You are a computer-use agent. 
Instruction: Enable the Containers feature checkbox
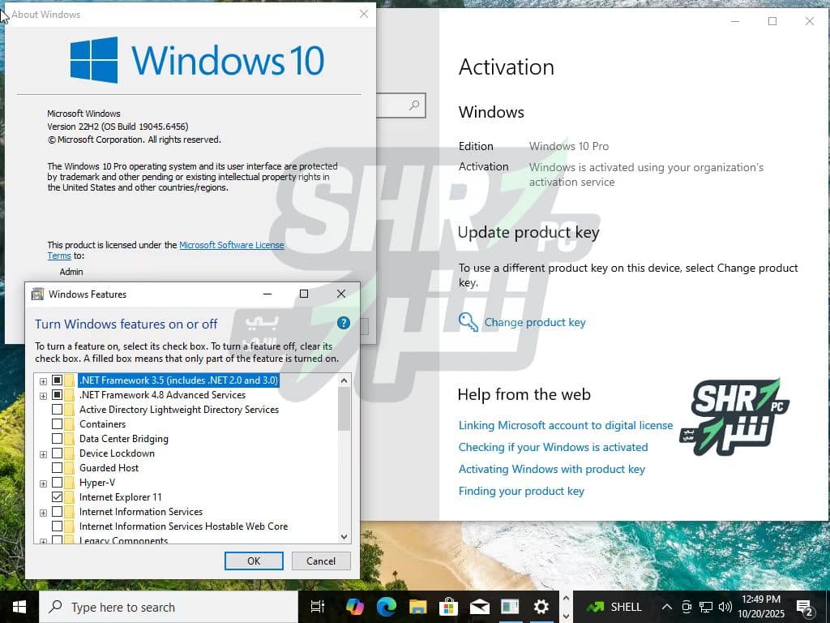(57, 424)
